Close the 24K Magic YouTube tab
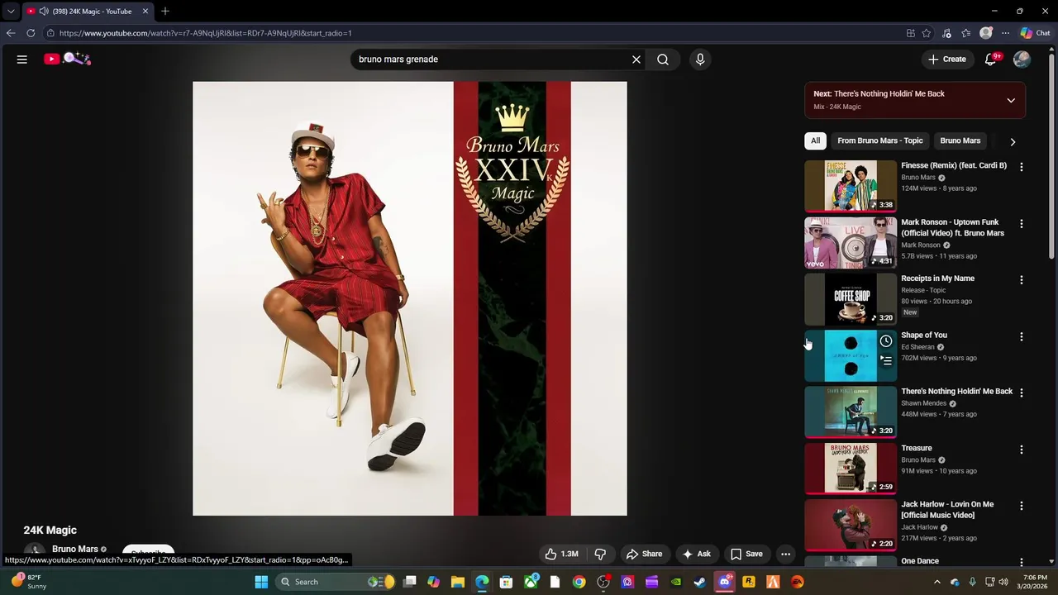The height and width of the screenshot is (595, 1058). [x=145, y=12]
